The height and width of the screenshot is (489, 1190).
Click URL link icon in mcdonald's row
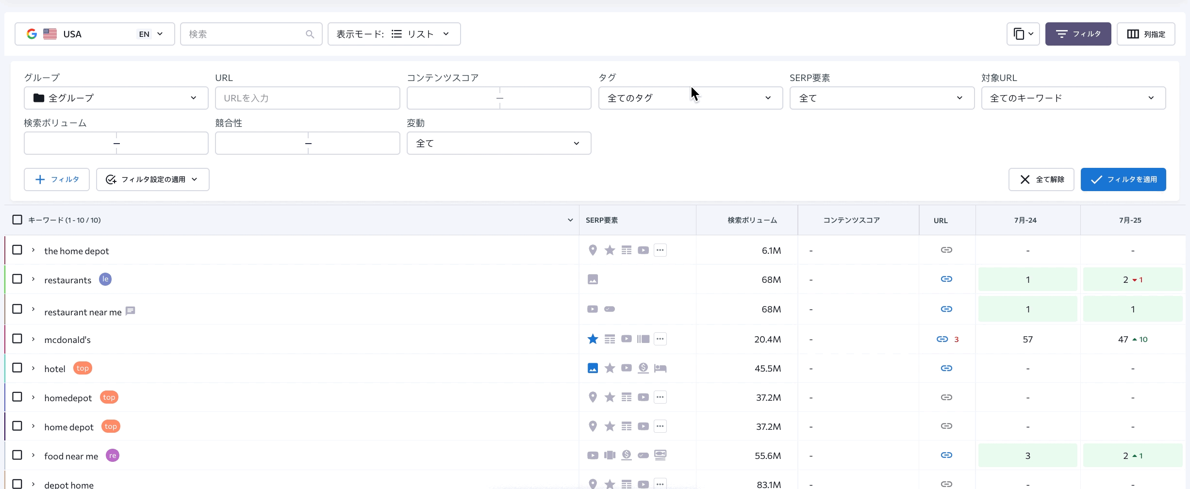(x=942, y=339)
